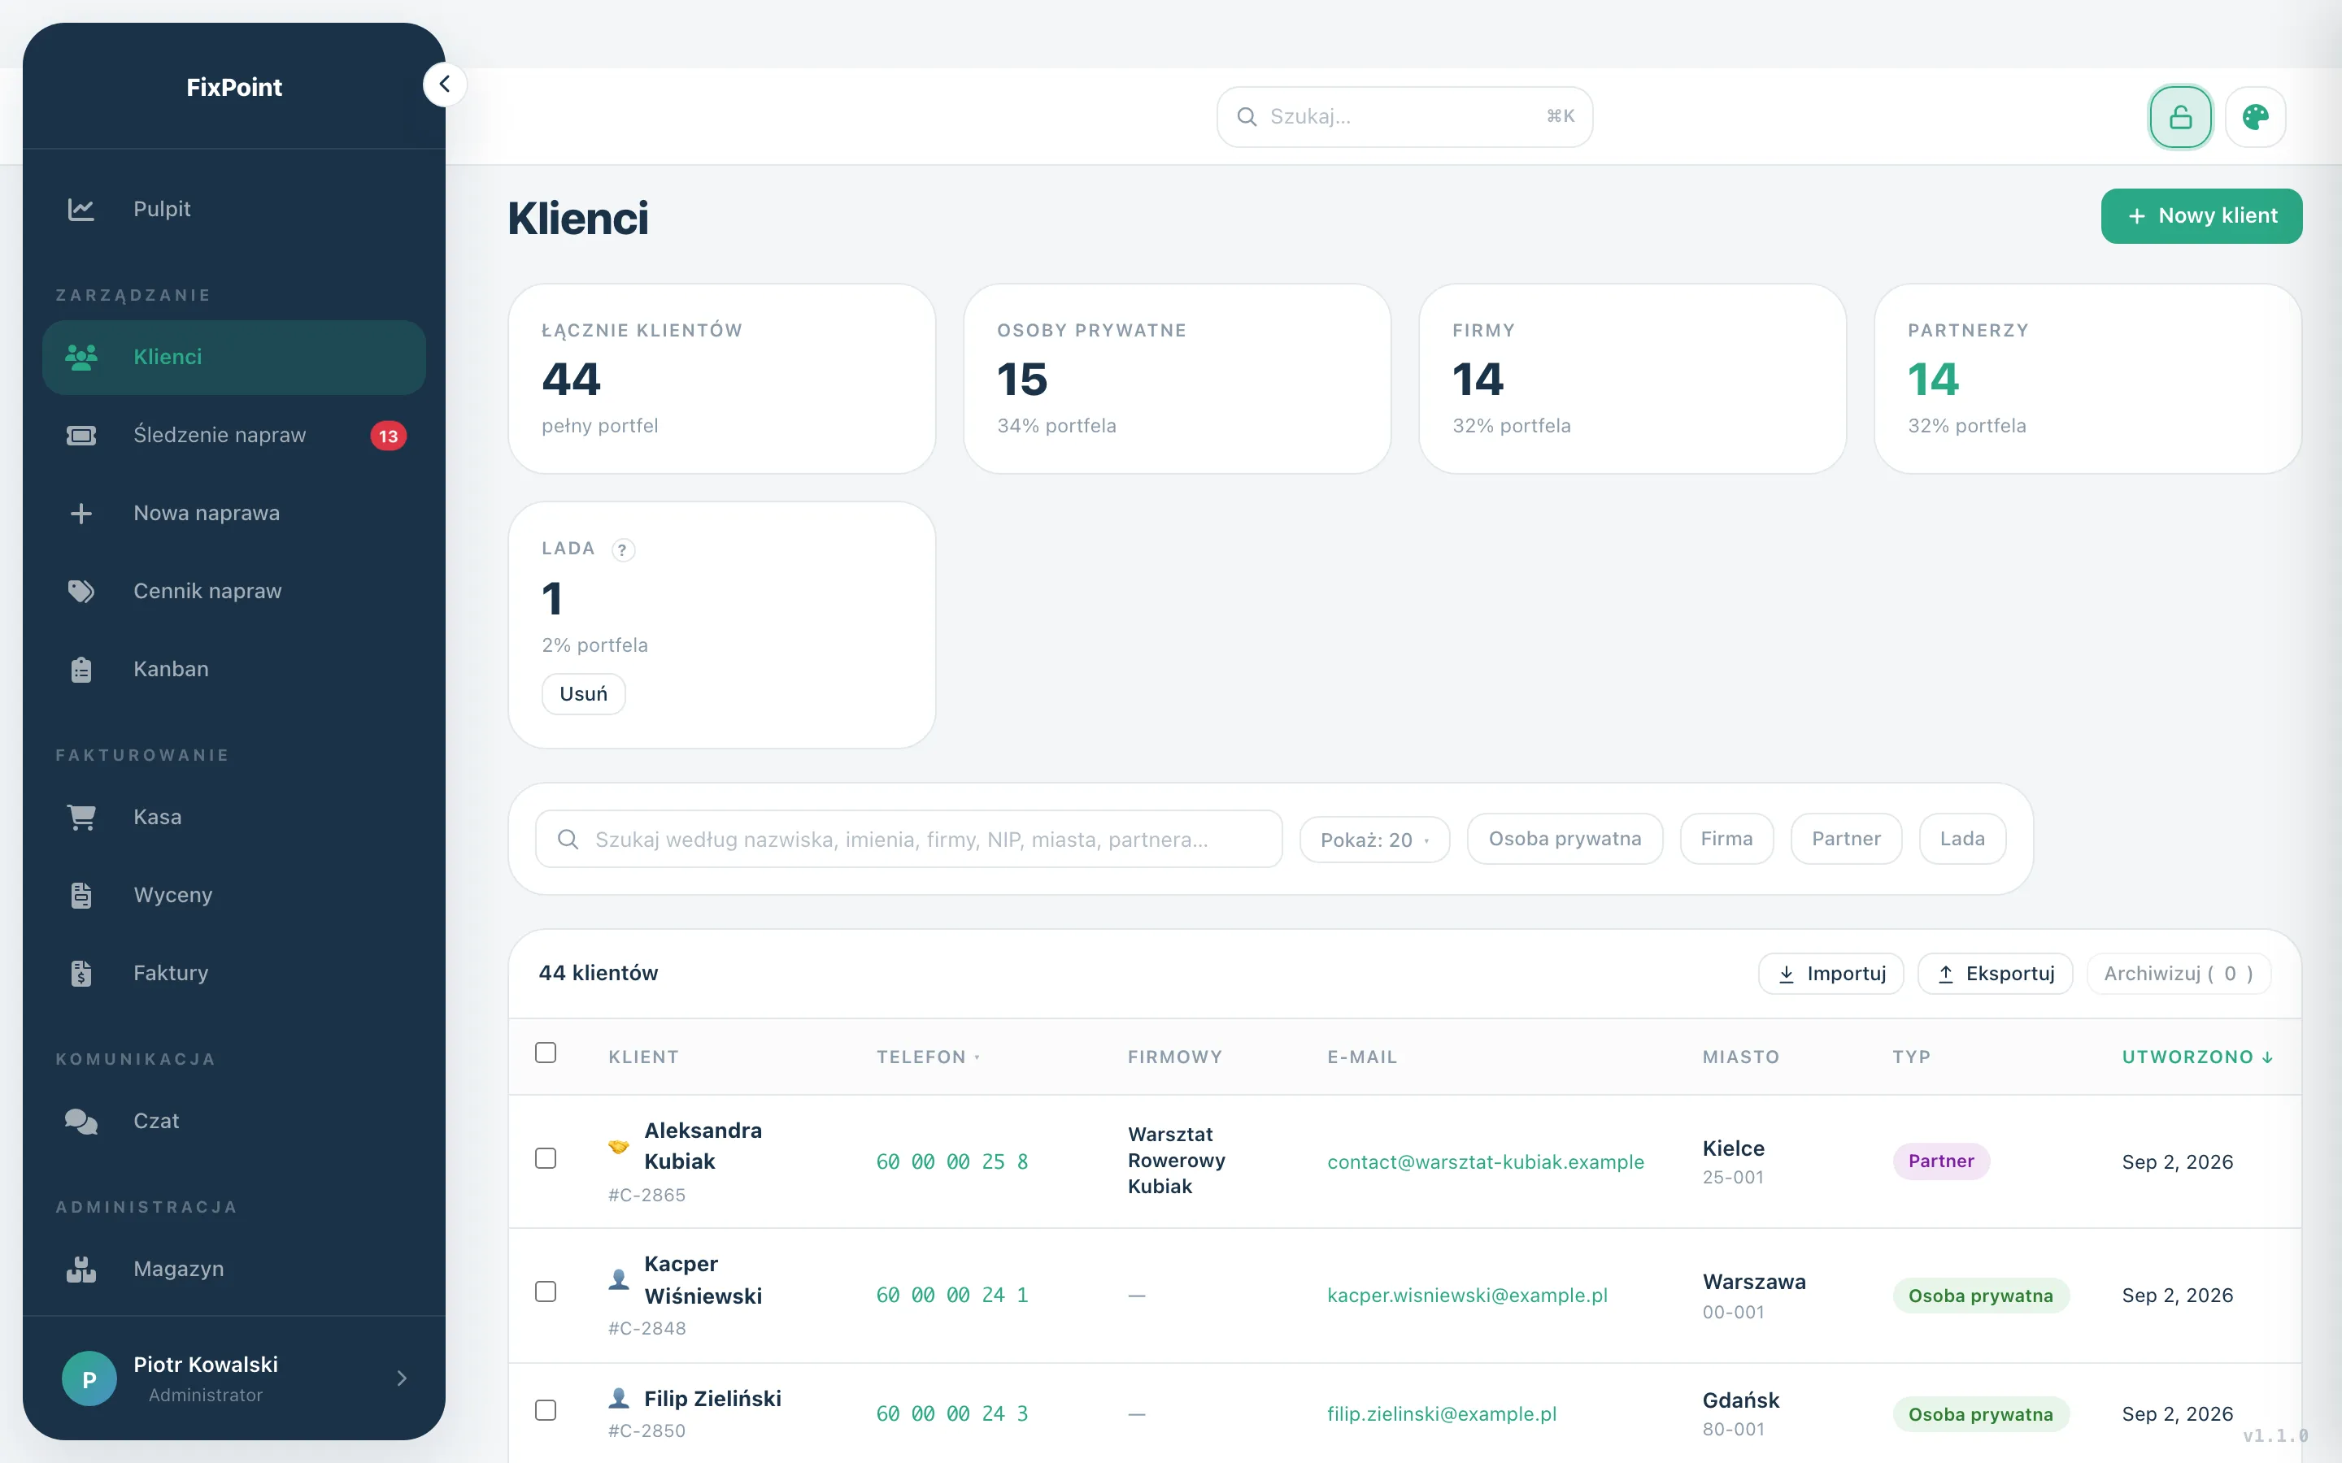Click the magnifier icon in the top Szukaj bar
Viewport: 2342px width, 1463px height.
(1247, 117)
